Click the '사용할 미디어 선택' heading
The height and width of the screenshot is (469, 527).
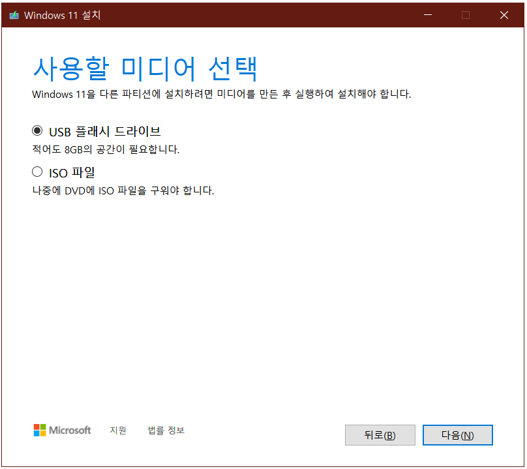click(145, 68)
